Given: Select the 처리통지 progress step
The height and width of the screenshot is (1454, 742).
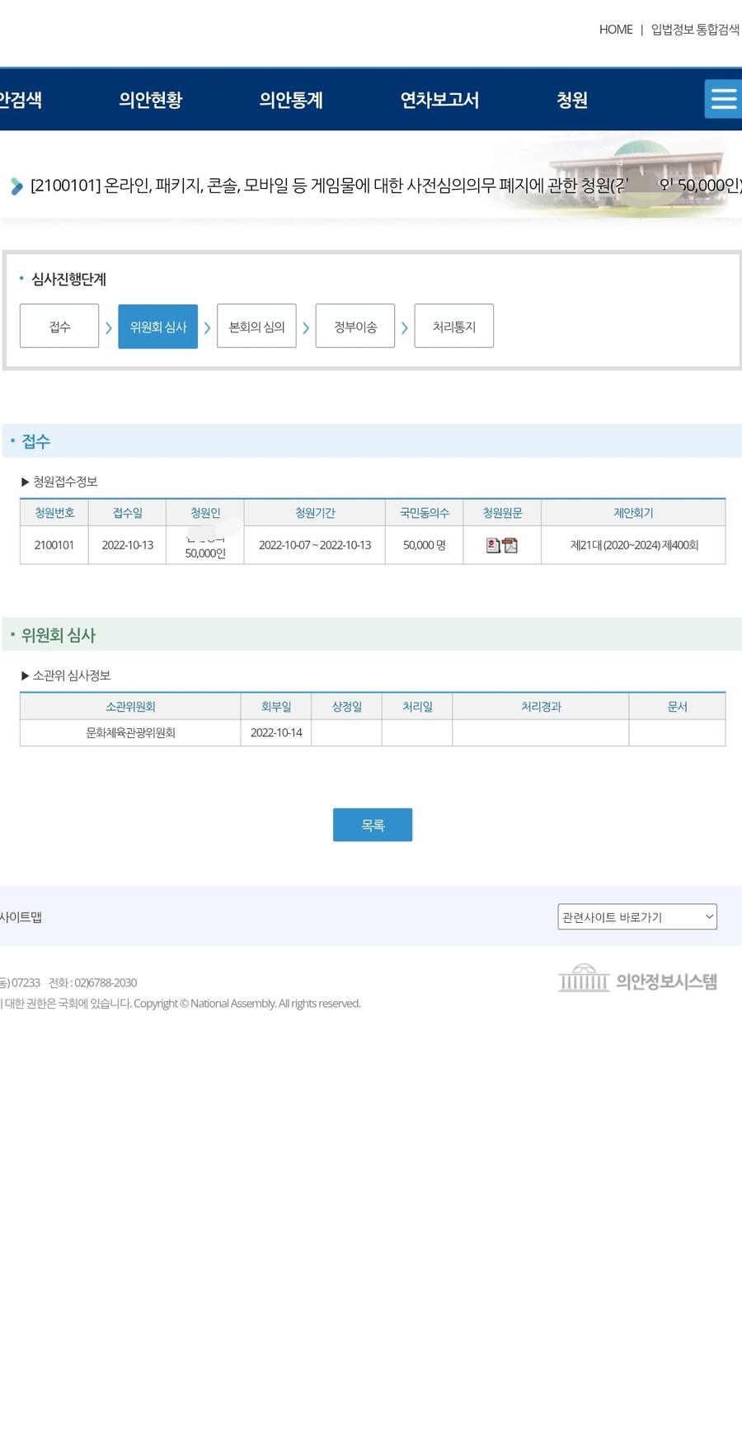Looking at the screenshot, I should point(453,327).
